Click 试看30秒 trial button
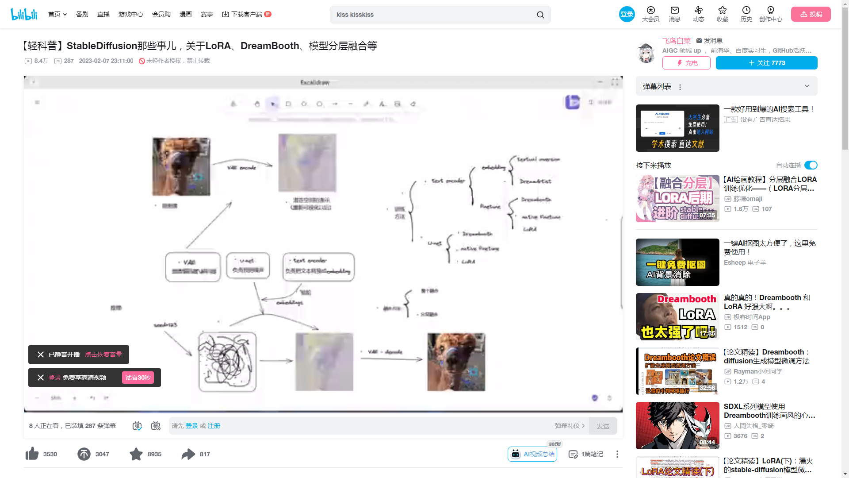849x478 pixels. [x=138, y=378]
